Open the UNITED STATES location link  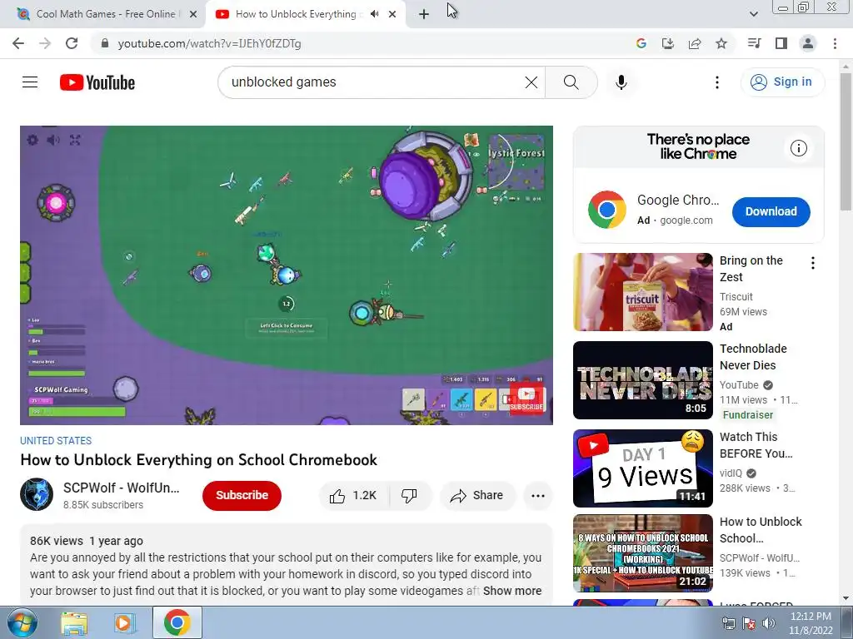(56, 441)
